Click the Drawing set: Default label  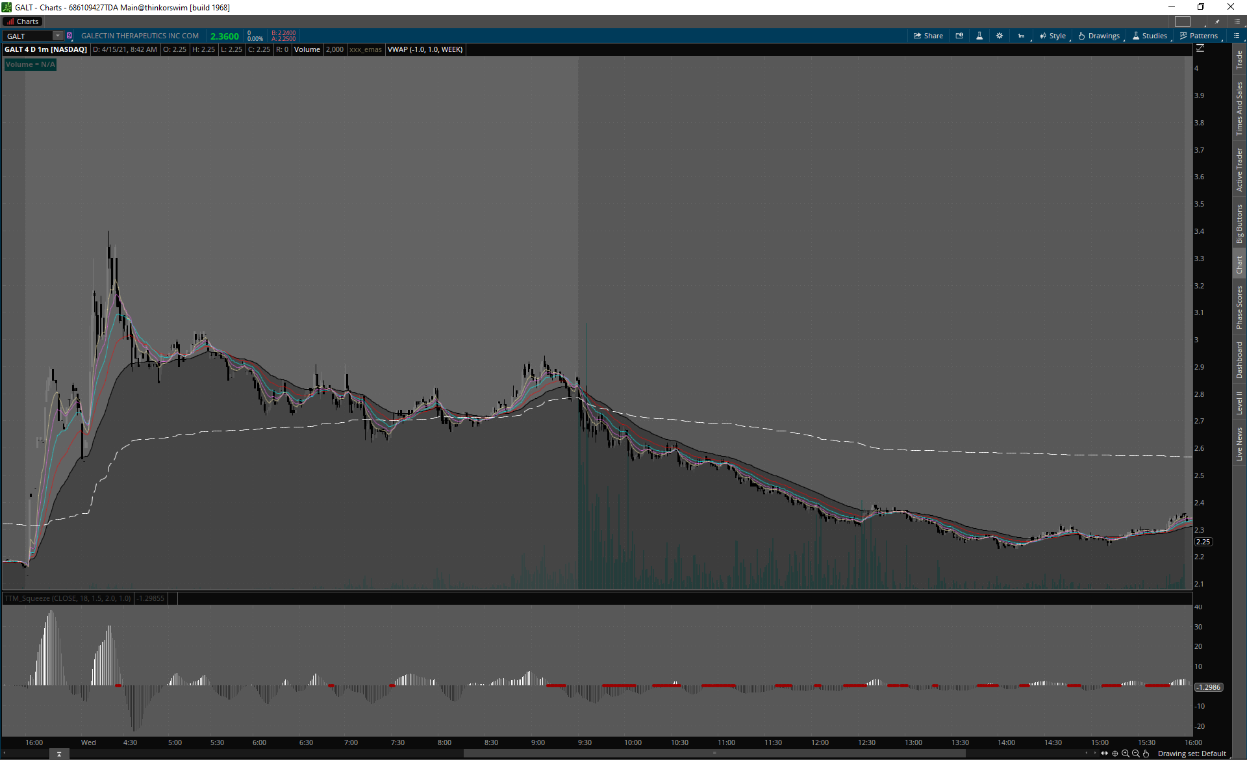point(1191,754)
